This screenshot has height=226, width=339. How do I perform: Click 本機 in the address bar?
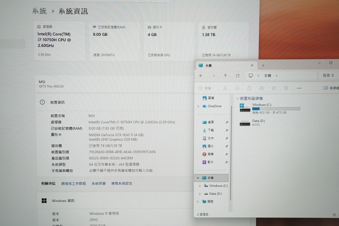(x=267, y=76)
